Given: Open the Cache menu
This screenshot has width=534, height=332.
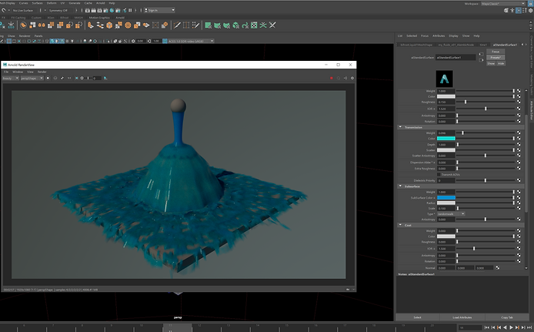Looking at the screenshot, I should pyautogui.click(x=88, y=3).
